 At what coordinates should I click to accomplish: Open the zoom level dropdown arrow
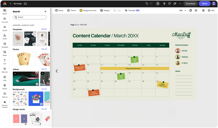pyautogui.click(x=185, y=10)
